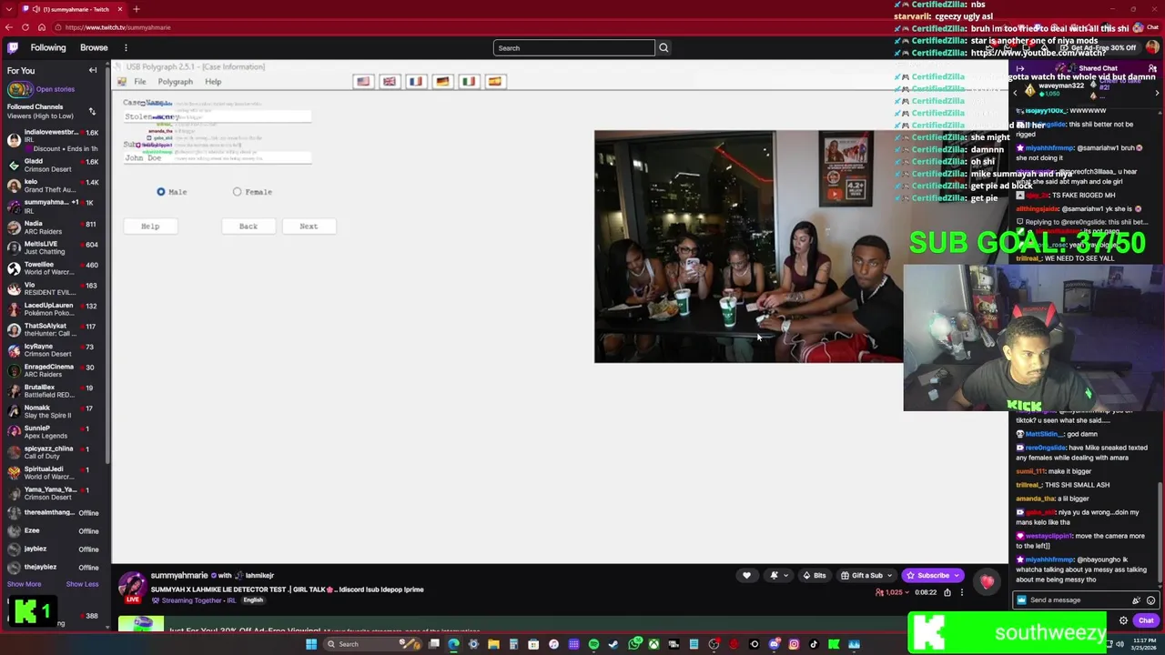Open TikTok from the taskbar
This screenshot has width=1165, height=655.
coord(814,644)
